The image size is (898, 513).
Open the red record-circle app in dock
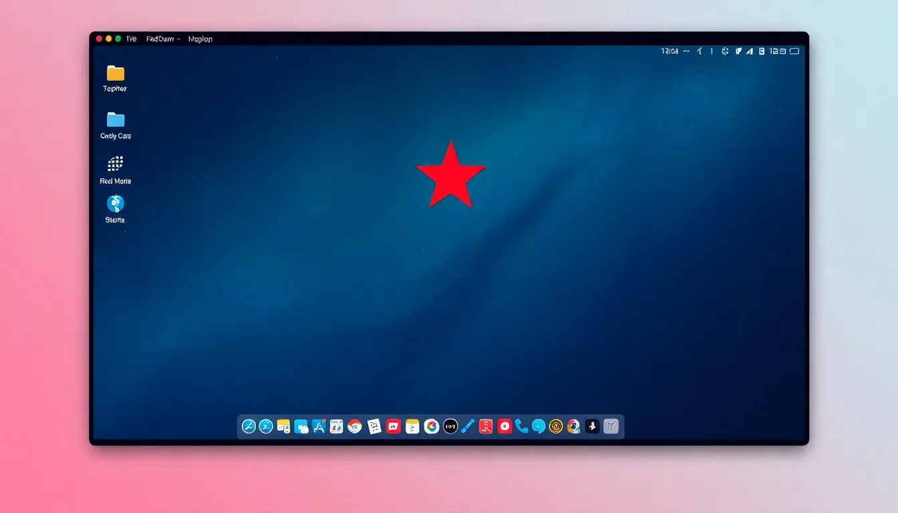[504, 426]
